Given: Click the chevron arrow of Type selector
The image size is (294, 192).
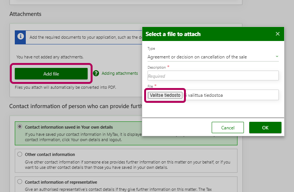Looking at the screenshot, I should 277,57.
